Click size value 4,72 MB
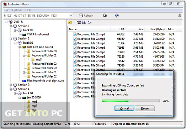The height and width of the screenshot is (129, 186). (138, 56)
